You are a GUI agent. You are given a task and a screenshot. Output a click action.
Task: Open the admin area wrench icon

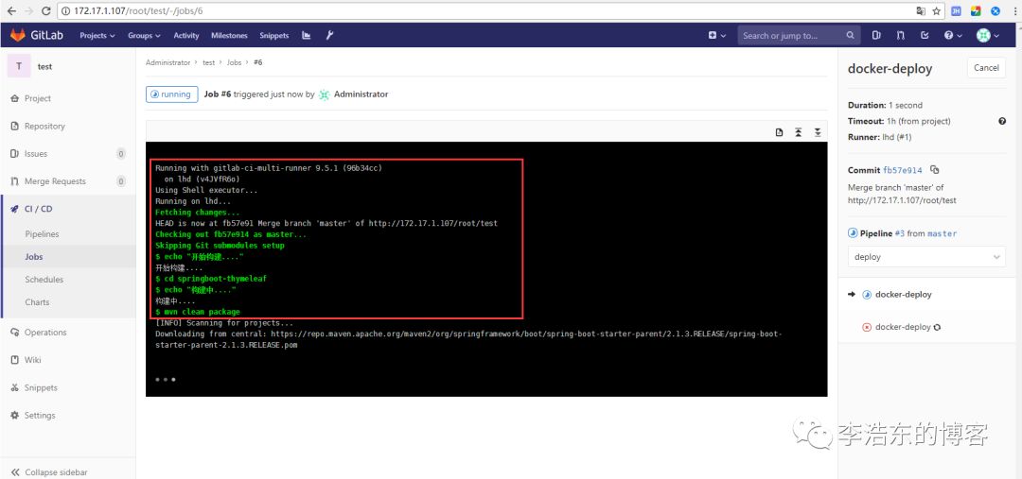(330, 35)
